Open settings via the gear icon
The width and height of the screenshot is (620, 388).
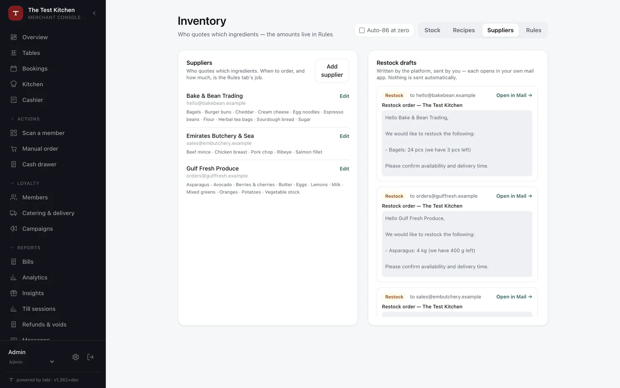[x=76, y=357]
